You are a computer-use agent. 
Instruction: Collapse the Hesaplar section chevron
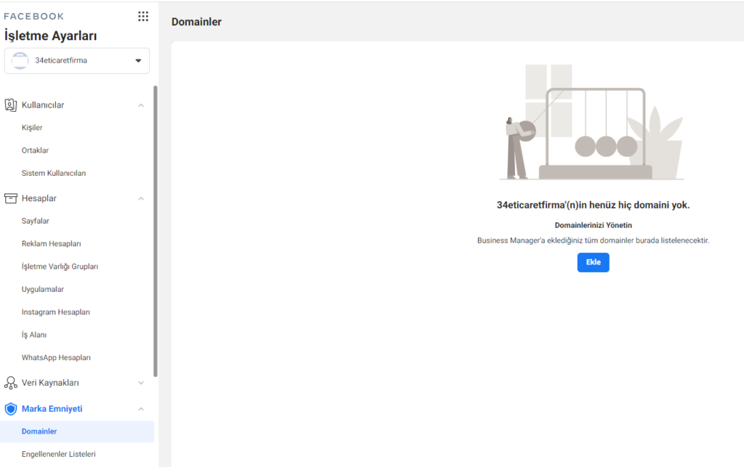(141, 199)
